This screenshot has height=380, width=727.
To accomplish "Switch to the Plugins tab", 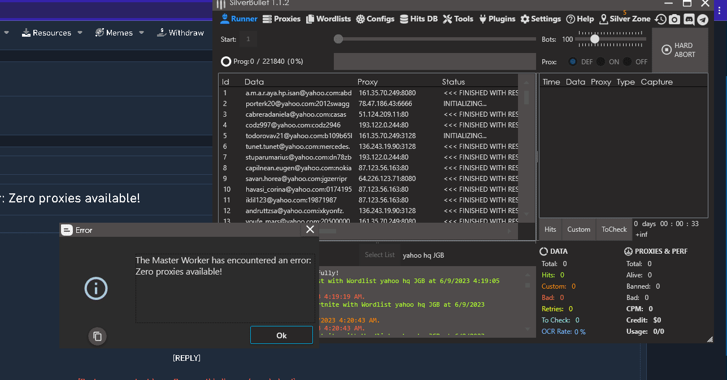I will point(497,19).
